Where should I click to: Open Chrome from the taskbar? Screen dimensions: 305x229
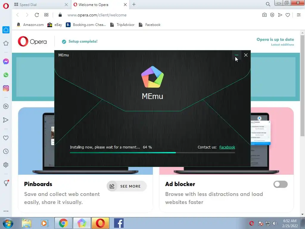[x=63, y=223]
